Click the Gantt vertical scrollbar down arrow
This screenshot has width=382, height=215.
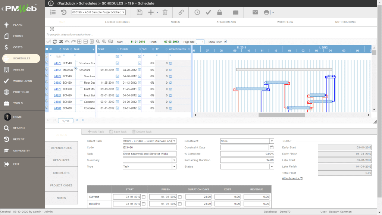pos(374,109)
